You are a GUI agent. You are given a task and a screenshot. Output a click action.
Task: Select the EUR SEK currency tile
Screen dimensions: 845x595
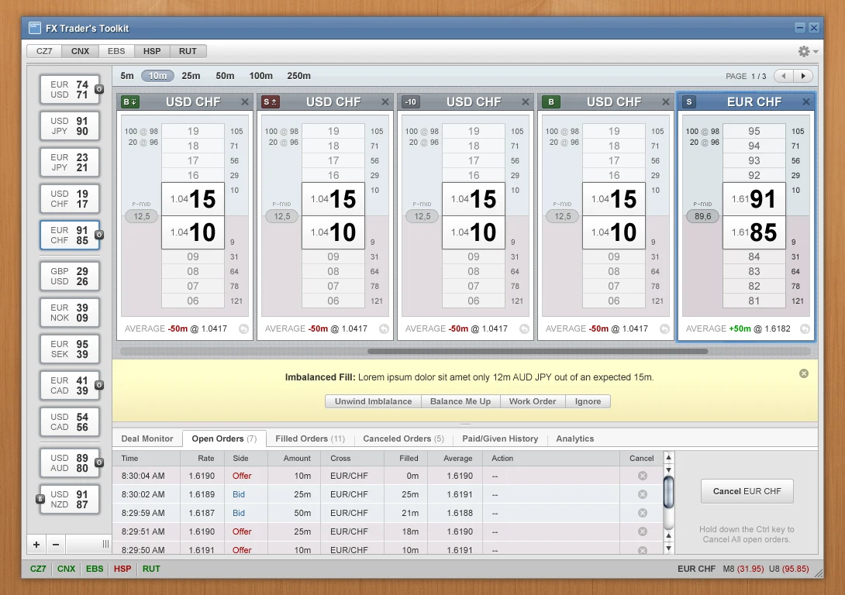pos(70,349)
